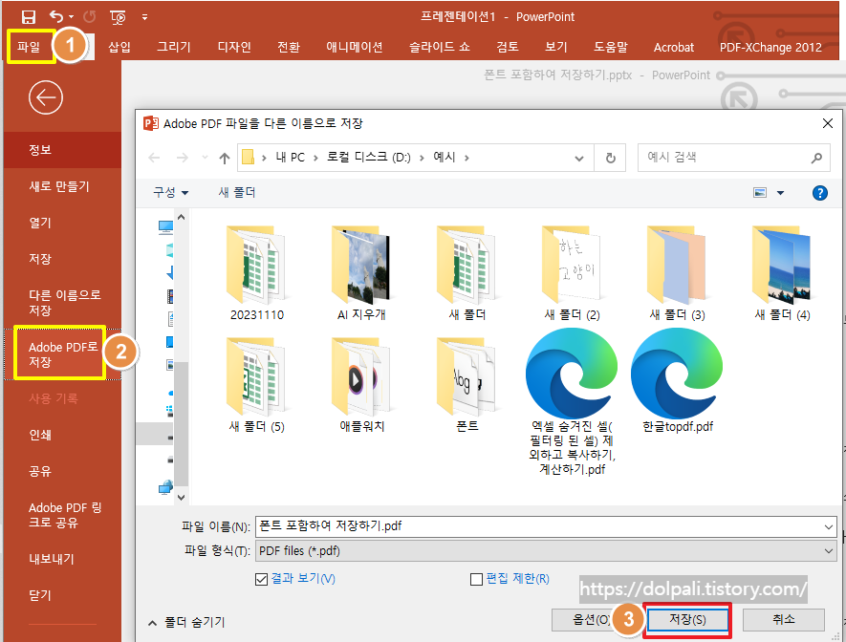
Task: Open Help via the question mark icon
Action: tap(819, 192)
